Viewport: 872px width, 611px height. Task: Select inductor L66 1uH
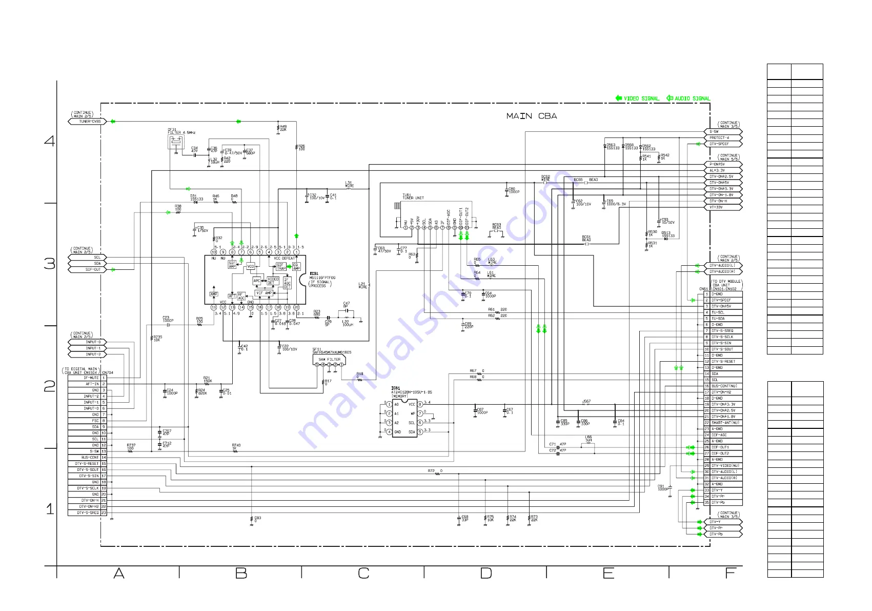[x=589, y=440]
